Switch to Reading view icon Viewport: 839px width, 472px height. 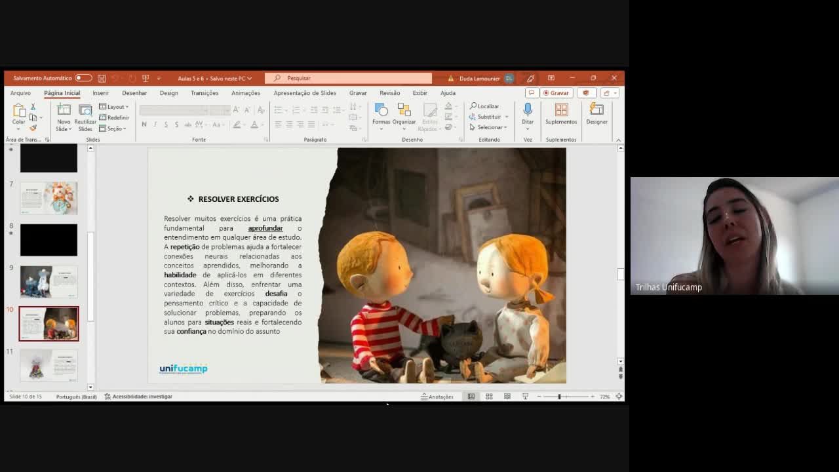click(x=507, y=397)
